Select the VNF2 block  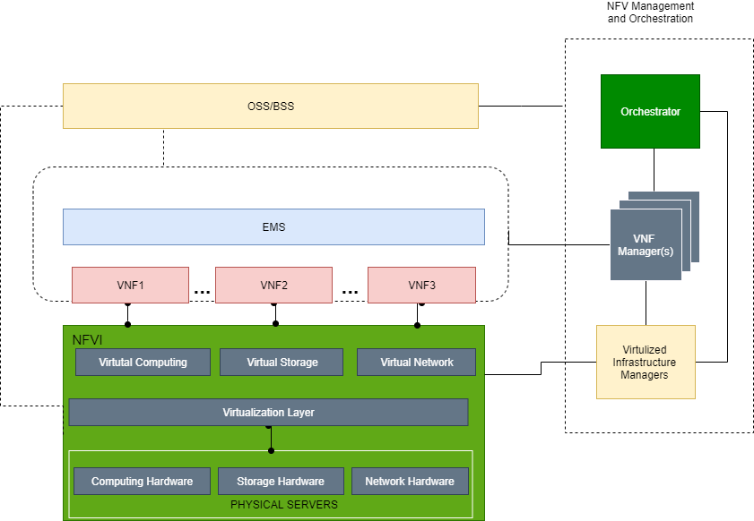273,286
